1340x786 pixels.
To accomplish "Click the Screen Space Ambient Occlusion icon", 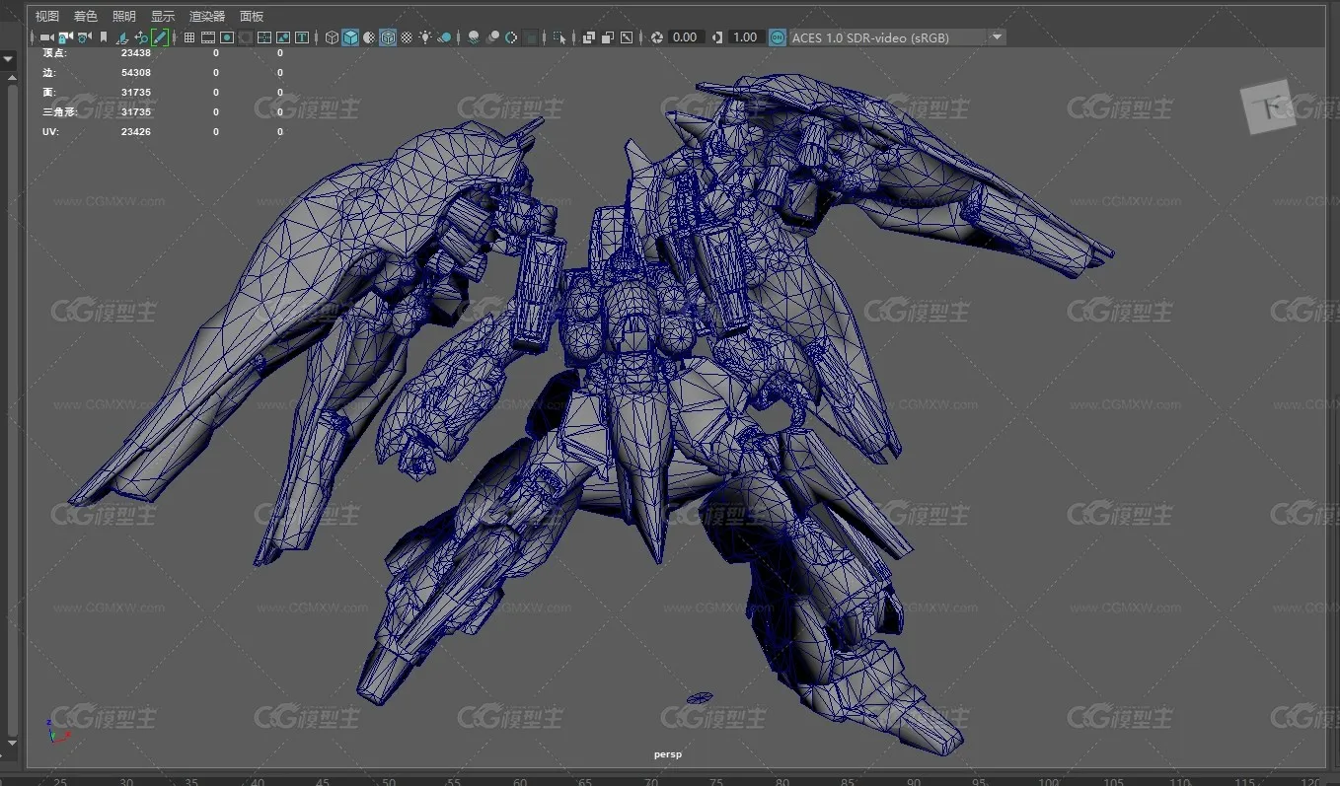I will coord(474,37).
